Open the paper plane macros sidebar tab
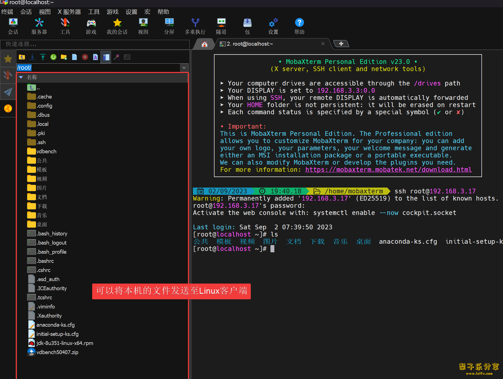This screenshot has height=379, width=503. pos(8,92)
